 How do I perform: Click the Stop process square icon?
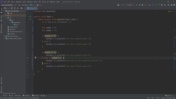(145, 5)
